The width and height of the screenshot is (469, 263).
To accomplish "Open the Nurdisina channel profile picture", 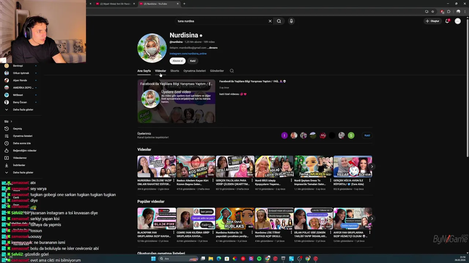I will tap(152, 48).
